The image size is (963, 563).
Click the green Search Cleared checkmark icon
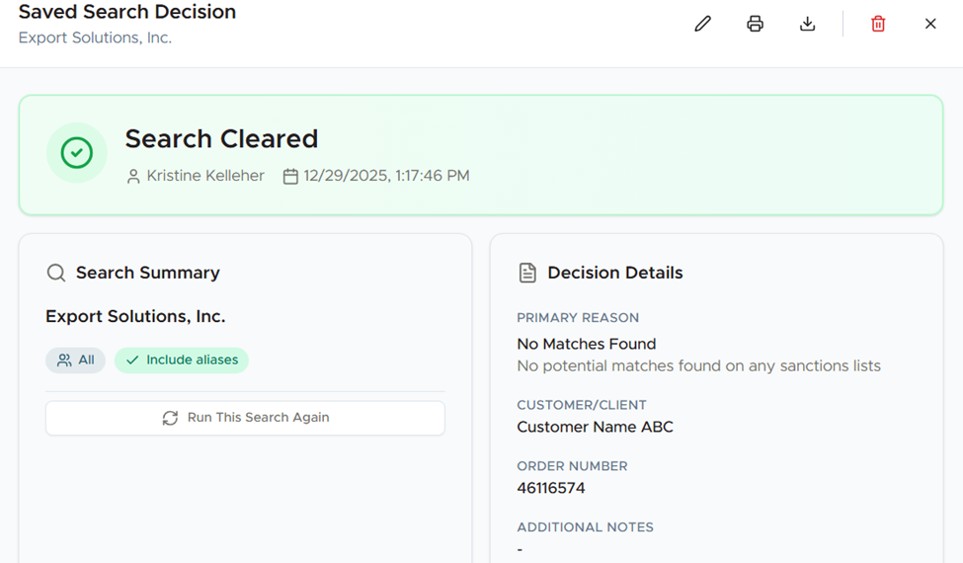click(x=77, y=153)
